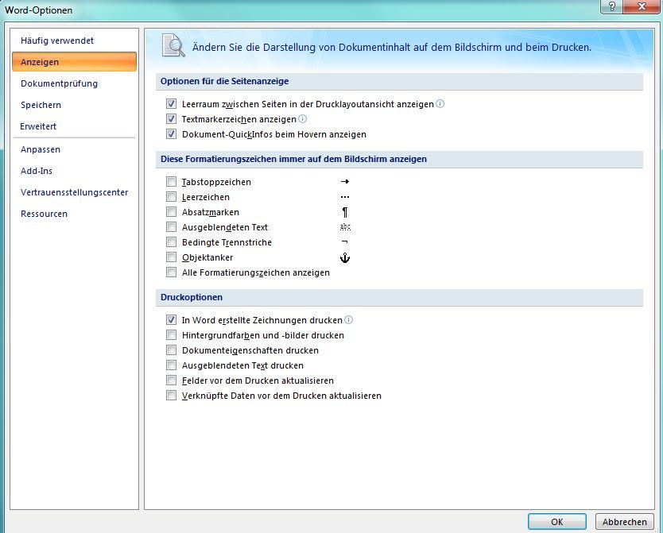This screenshot has width=663, height=533.
Task: Select the Anzeigen category
Action: 75,62
